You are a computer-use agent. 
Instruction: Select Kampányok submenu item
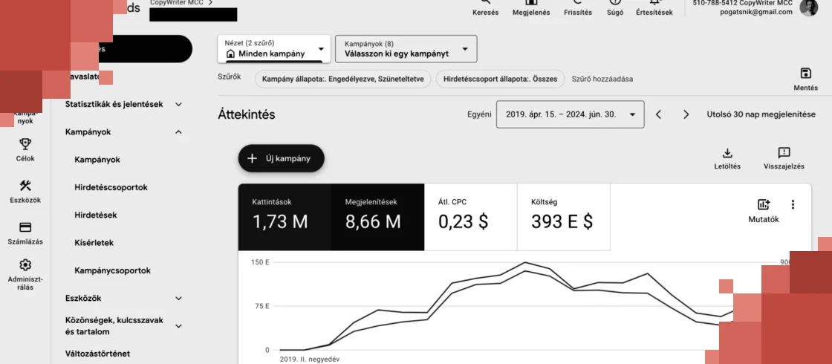97,160
